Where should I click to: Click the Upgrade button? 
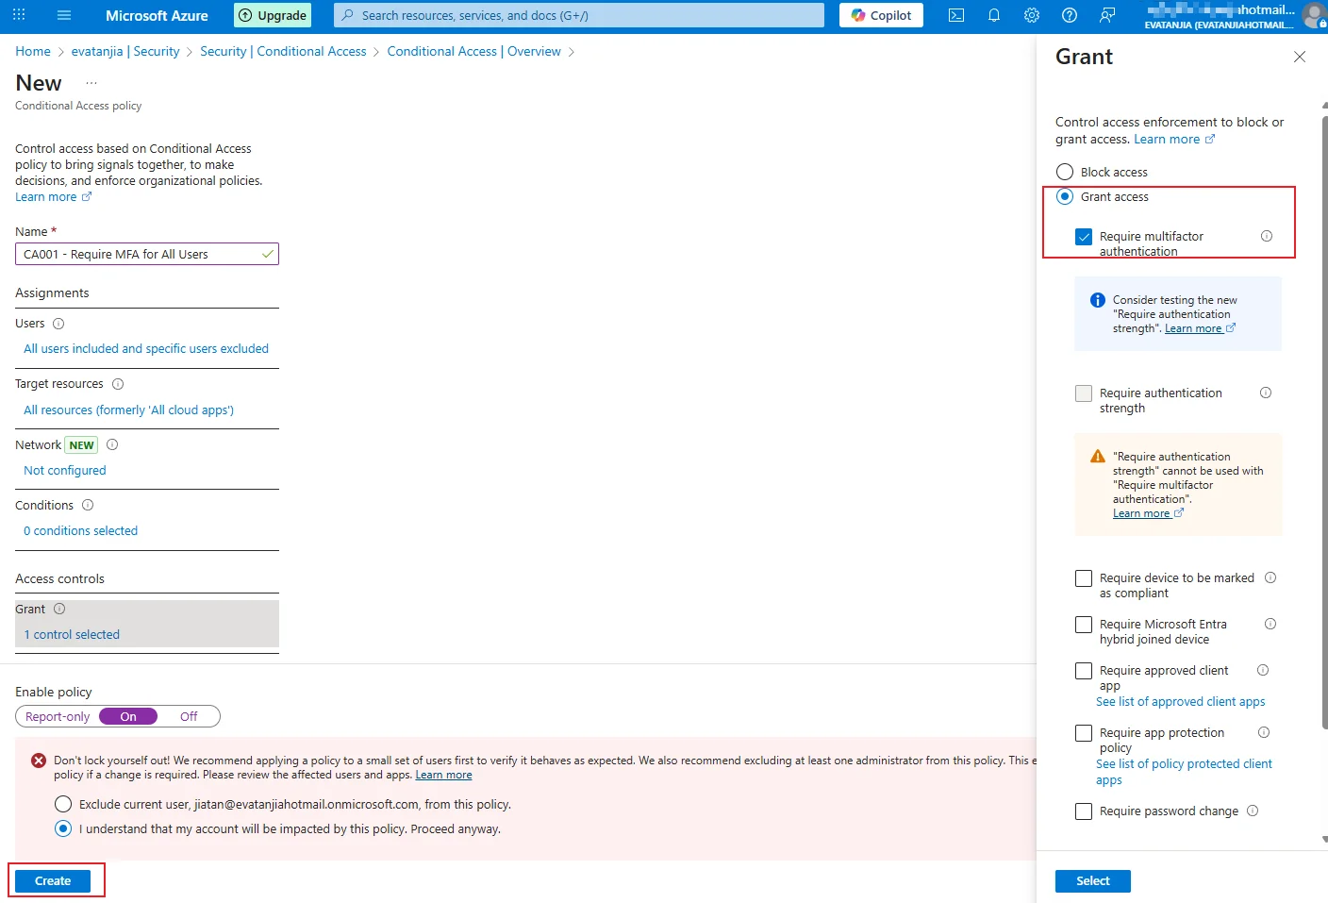pos(272,15)
